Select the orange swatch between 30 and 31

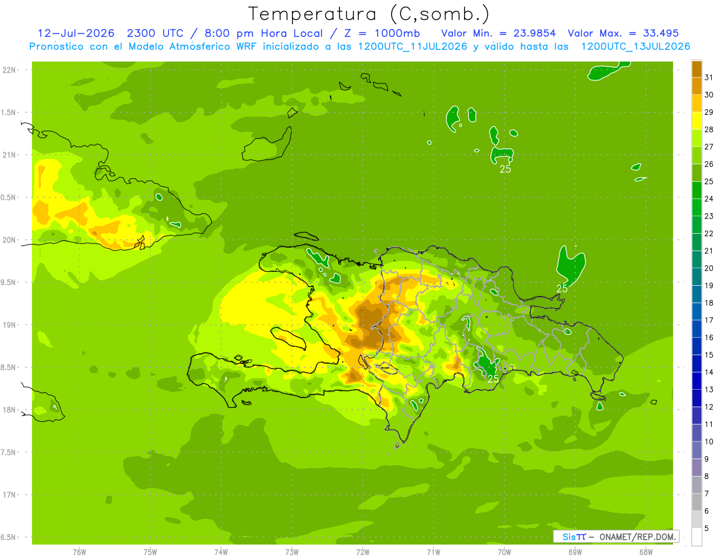point(697,86)
